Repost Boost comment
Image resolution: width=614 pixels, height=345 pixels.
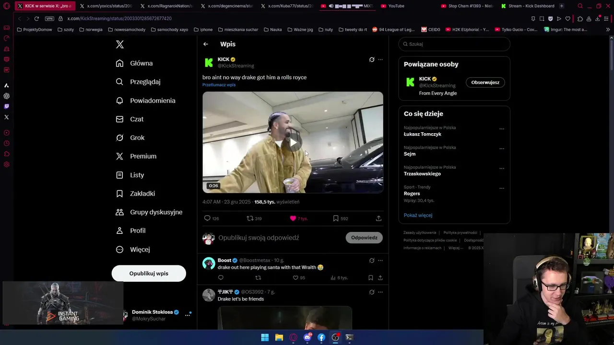click(x=258, y=278)
